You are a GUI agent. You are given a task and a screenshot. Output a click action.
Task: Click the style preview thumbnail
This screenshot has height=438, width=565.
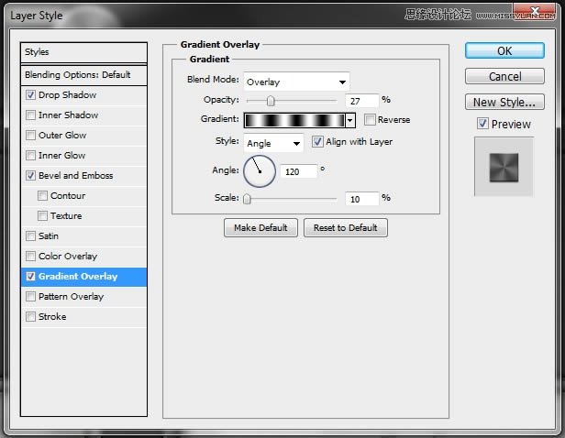click(x=504, y=167)
